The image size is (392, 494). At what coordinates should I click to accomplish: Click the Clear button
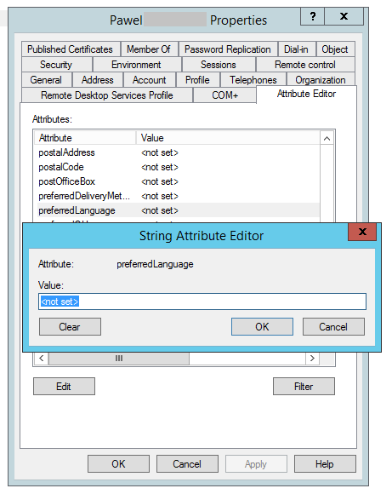pyautogui.click(x=70, y=327)
